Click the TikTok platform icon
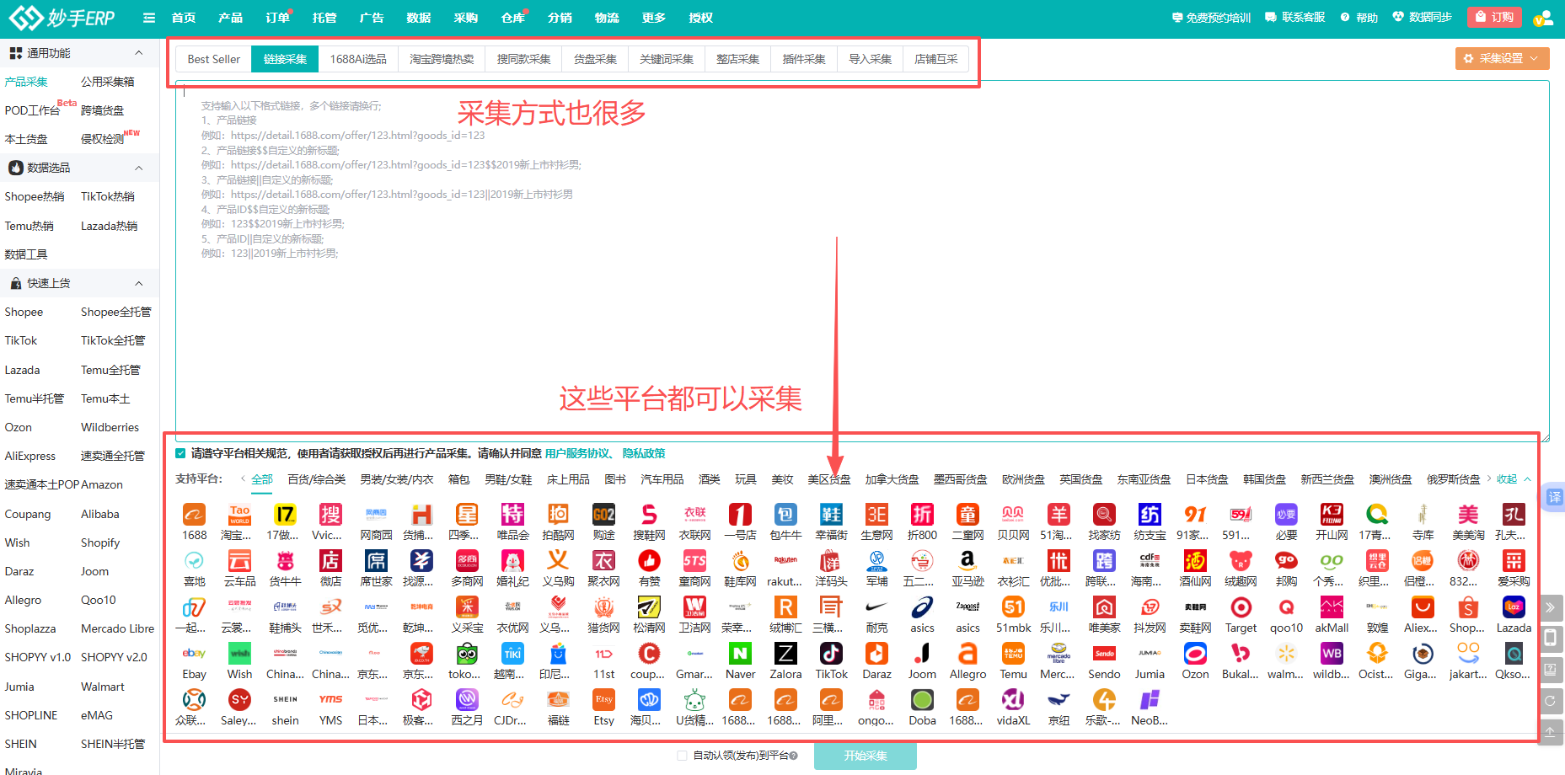 (831, 655)
